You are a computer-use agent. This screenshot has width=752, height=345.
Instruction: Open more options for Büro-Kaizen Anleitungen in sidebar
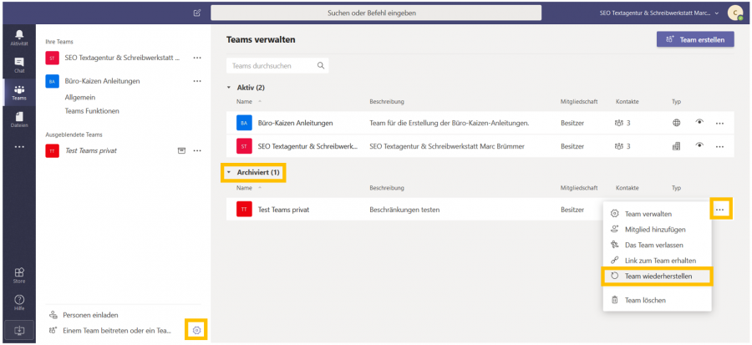[197, 81]
